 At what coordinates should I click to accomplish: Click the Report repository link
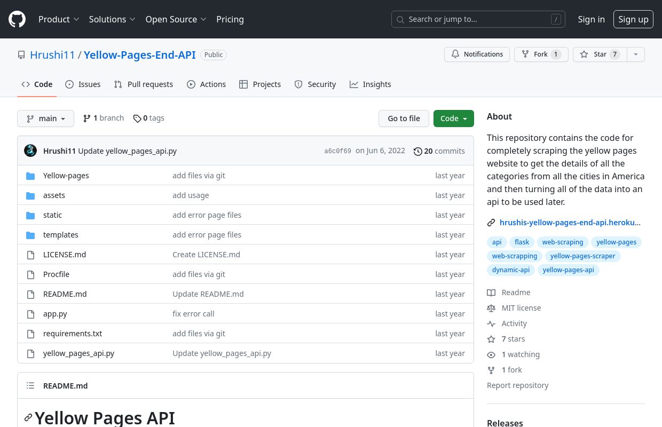[x=518, y=385]
